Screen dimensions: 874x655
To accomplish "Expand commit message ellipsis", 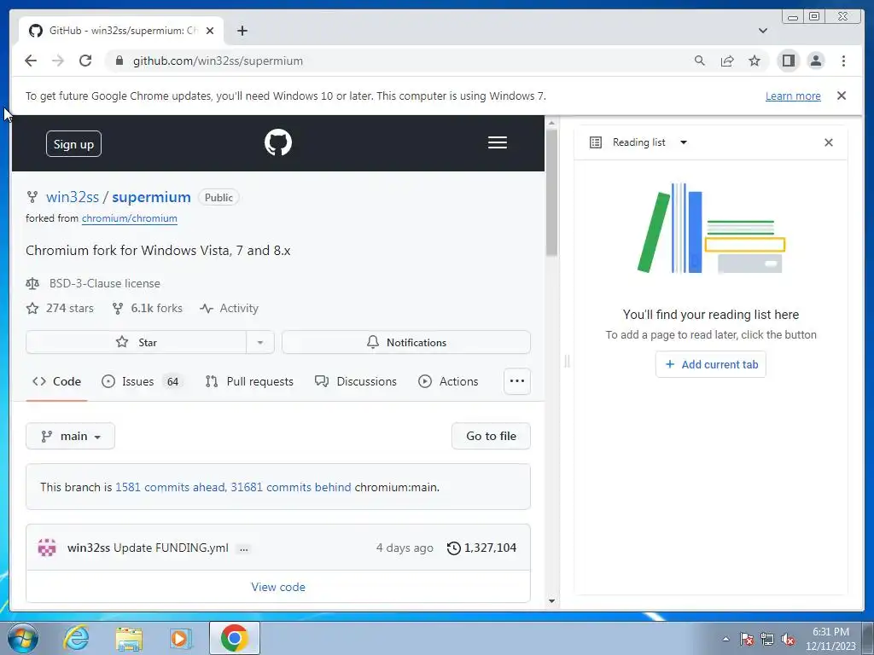I will point(243,548).
